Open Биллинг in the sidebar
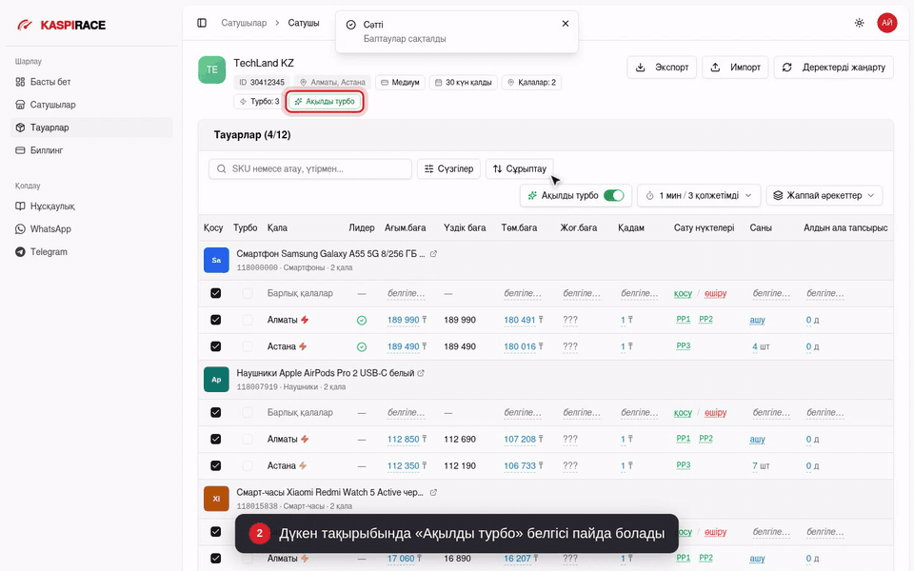 click(x=91, y=150)
